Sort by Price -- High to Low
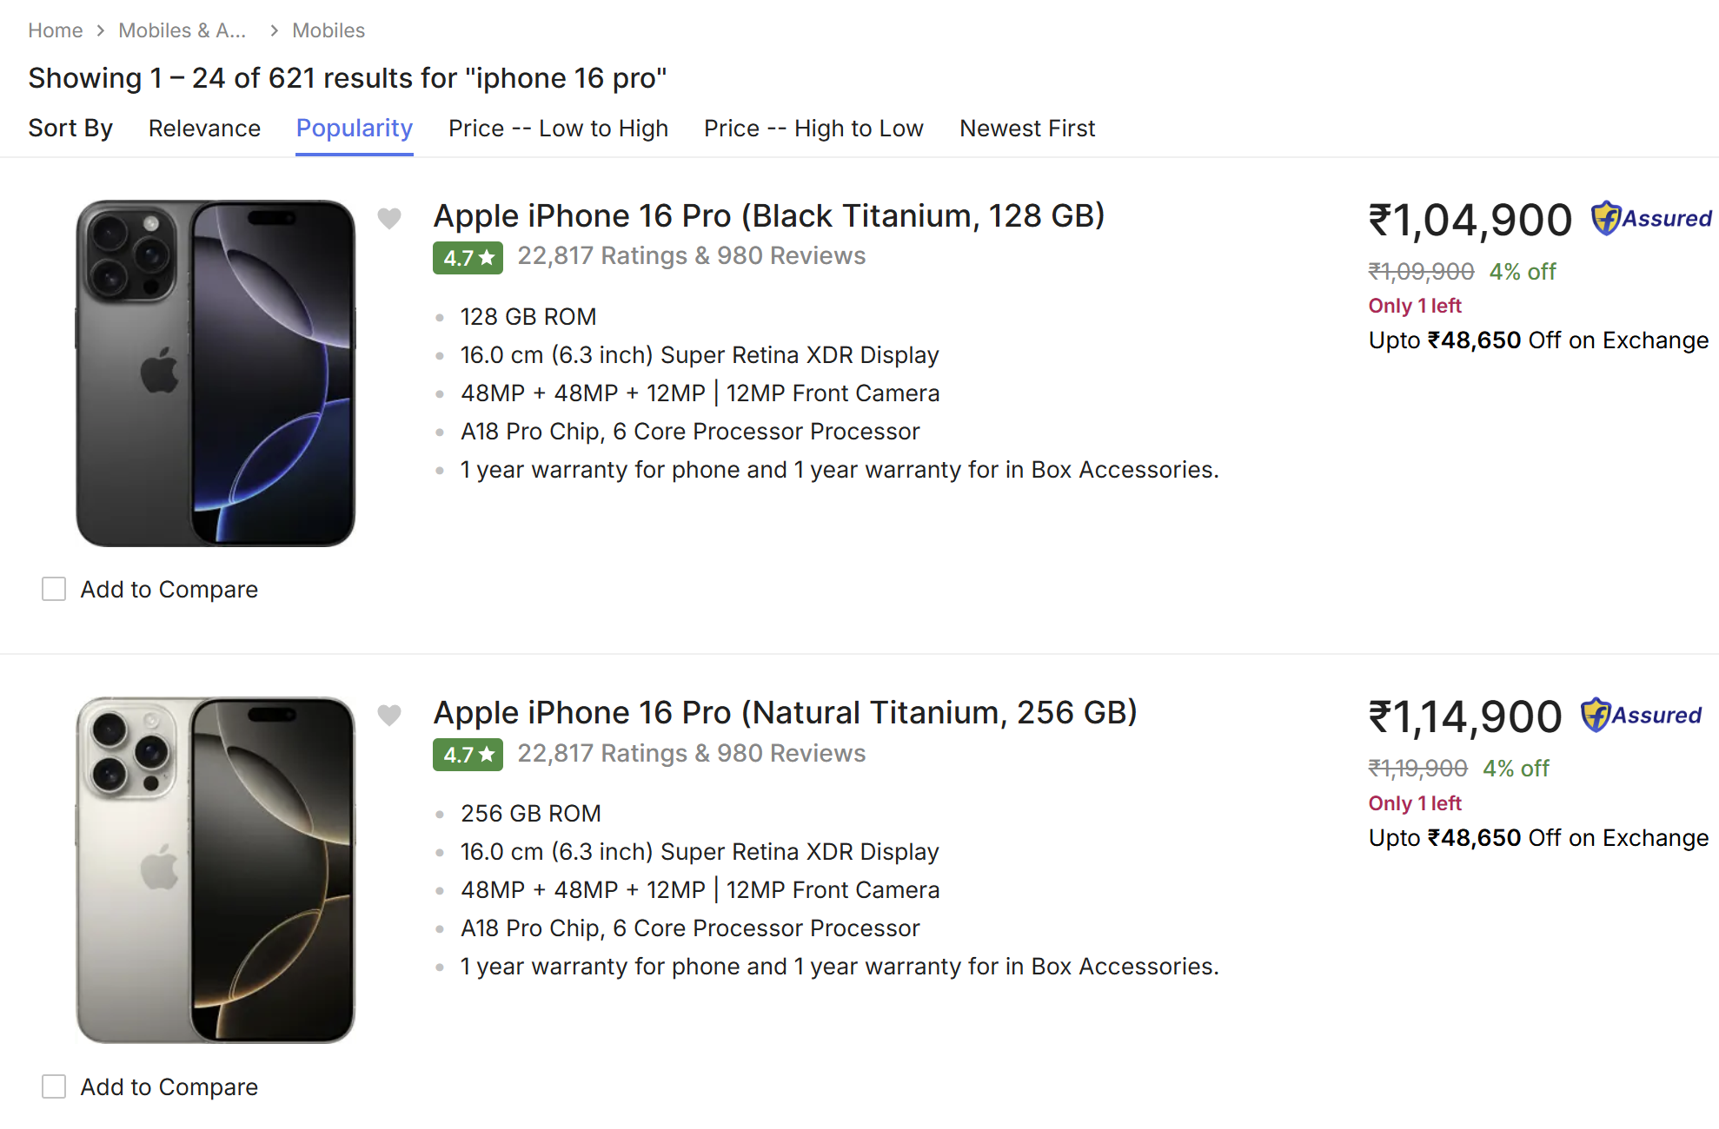This screenshot has height=1129, width=1719. point(813,128)
